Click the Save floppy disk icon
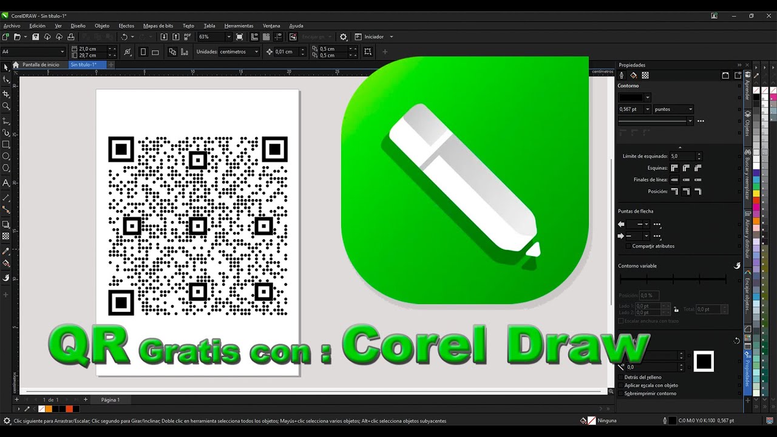 35,37
